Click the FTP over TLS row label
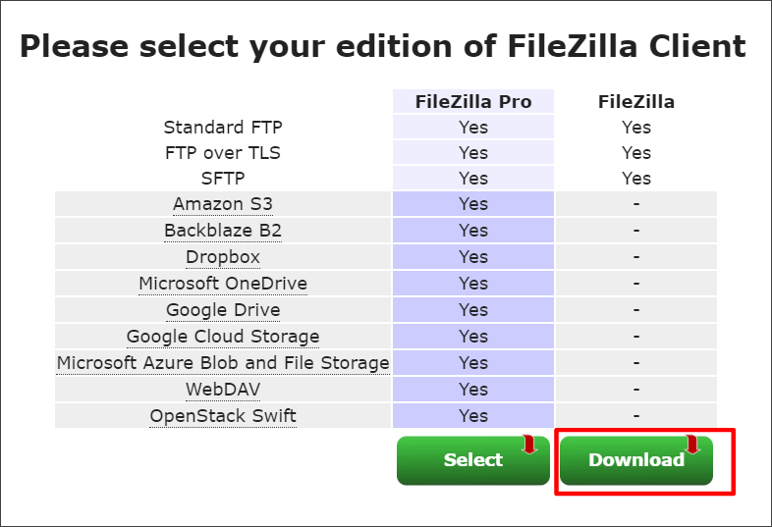Screen dimensions: 772x527 pos(223,153)
